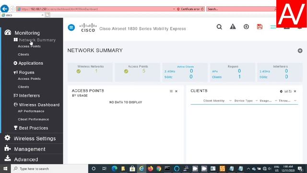Add widget with plus circle icon
This screenshot has height=173, width=307.
tap(300, 50)
